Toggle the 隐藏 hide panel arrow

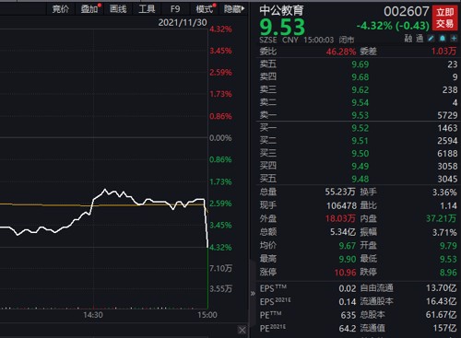(234, 9)
